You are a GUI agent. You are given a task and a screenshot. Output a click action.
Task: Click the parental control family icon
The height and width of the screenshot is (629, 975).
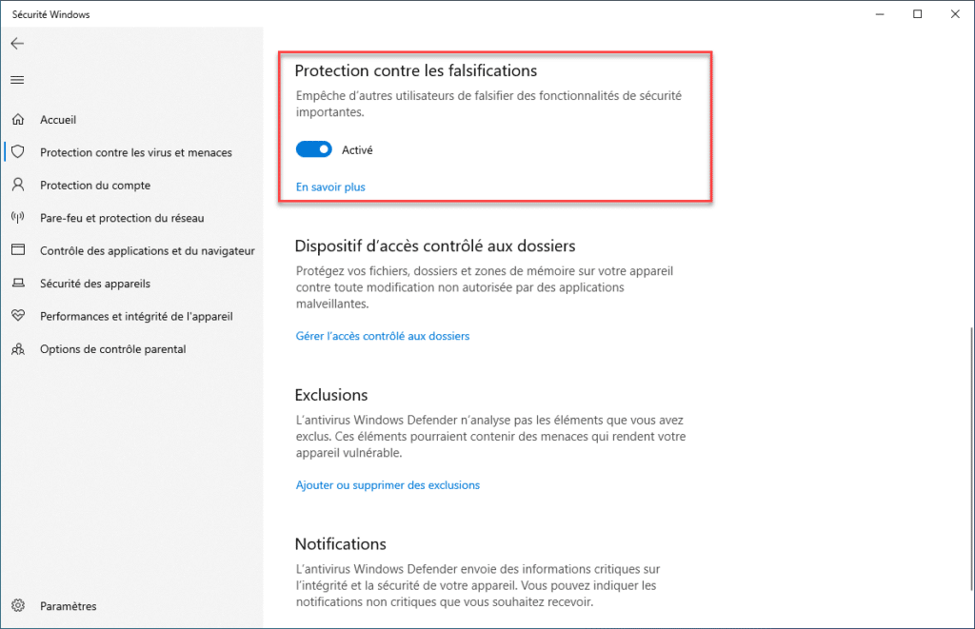tap(17, 349)
